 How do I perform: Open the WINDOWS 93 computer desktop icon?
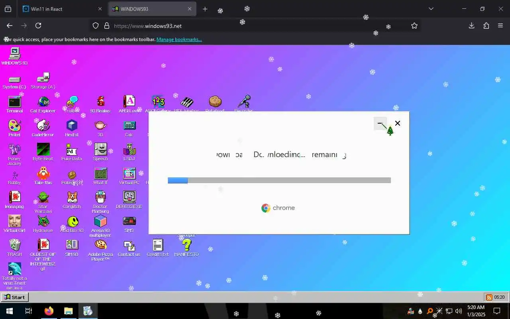click(14, 56)
